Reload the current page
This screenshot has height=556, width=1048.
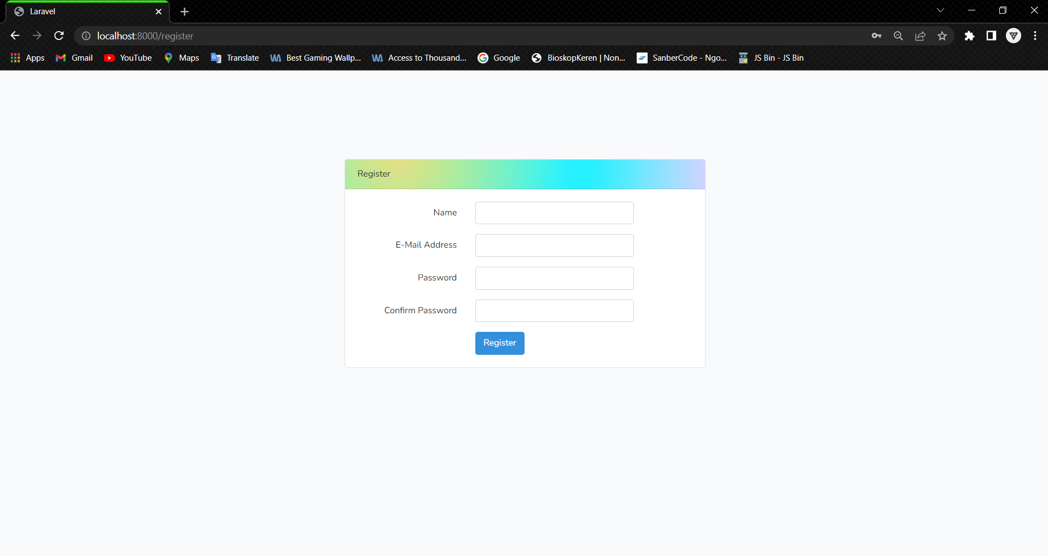[x=59, y=36]
